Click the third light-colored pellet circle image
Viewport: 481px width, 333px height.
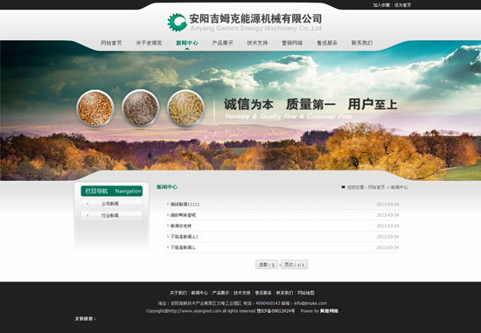pyautogui.click(x=186, y=108)
